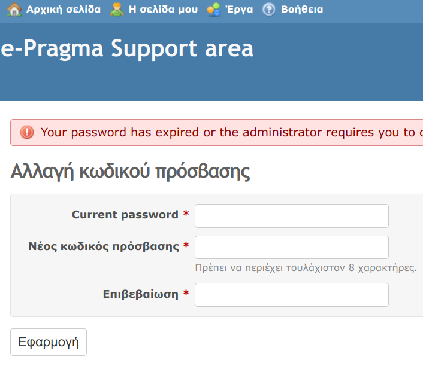Focus the Current password field
The height and width of the screenshot is (372, 423).
[292, 216]
